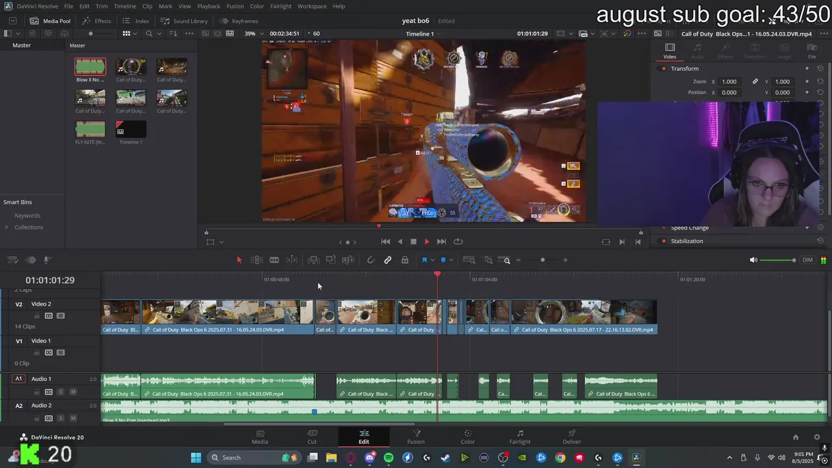Viewport: 832px width, 468px height.
Task: Click the speaker volume icon
Action: point(753,260)
